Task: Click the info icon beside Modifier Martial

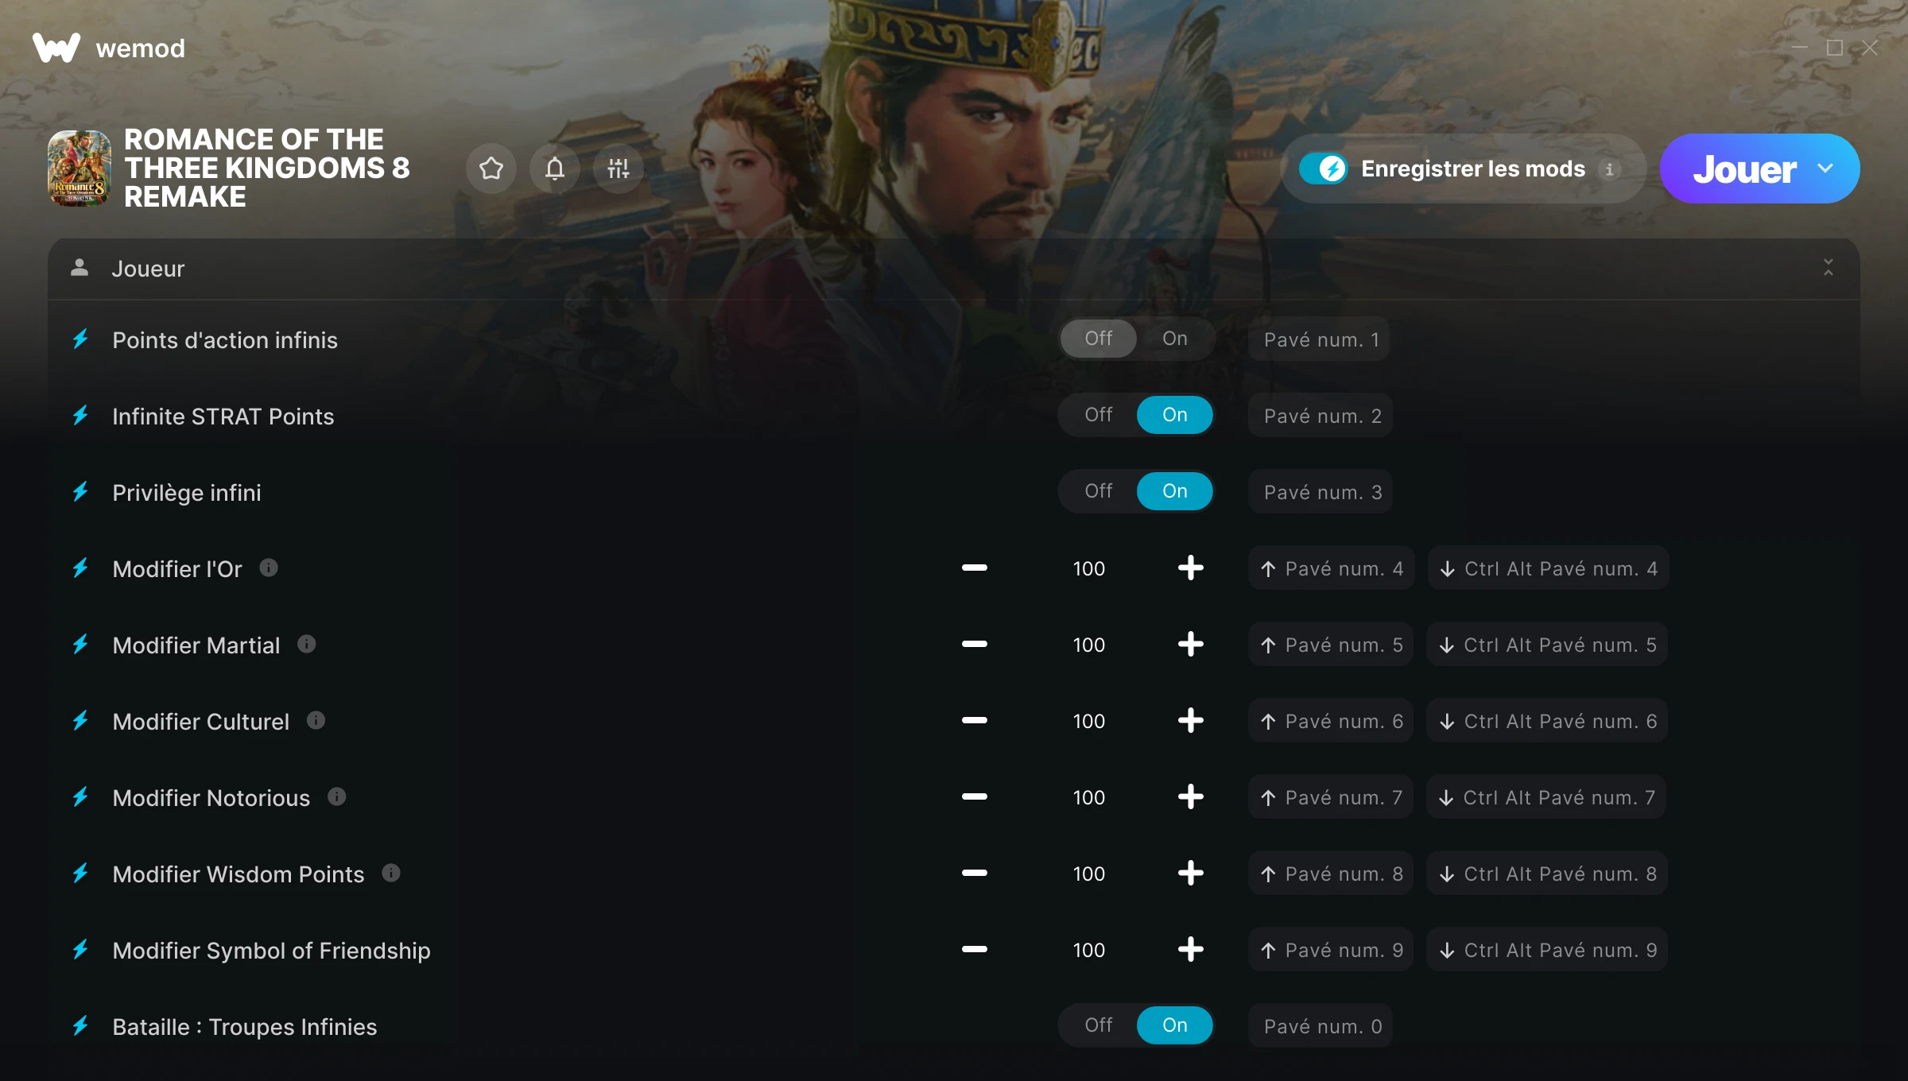Action: (x=307, y=644)
